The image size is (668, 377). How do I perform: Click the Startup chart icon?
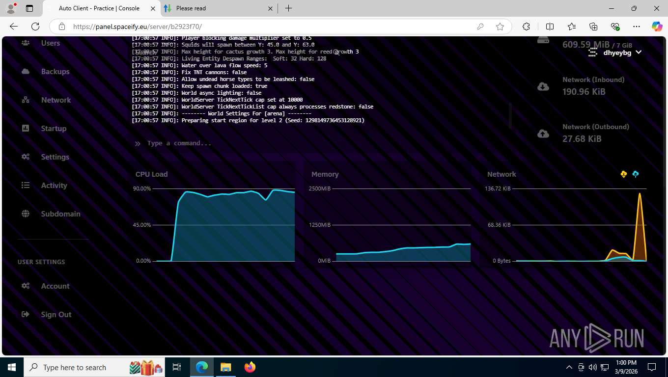pos(26,129)
